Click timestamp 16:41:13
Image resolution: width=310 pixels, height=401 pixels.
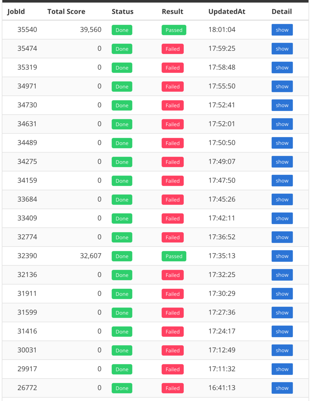(x=222, y=388)
